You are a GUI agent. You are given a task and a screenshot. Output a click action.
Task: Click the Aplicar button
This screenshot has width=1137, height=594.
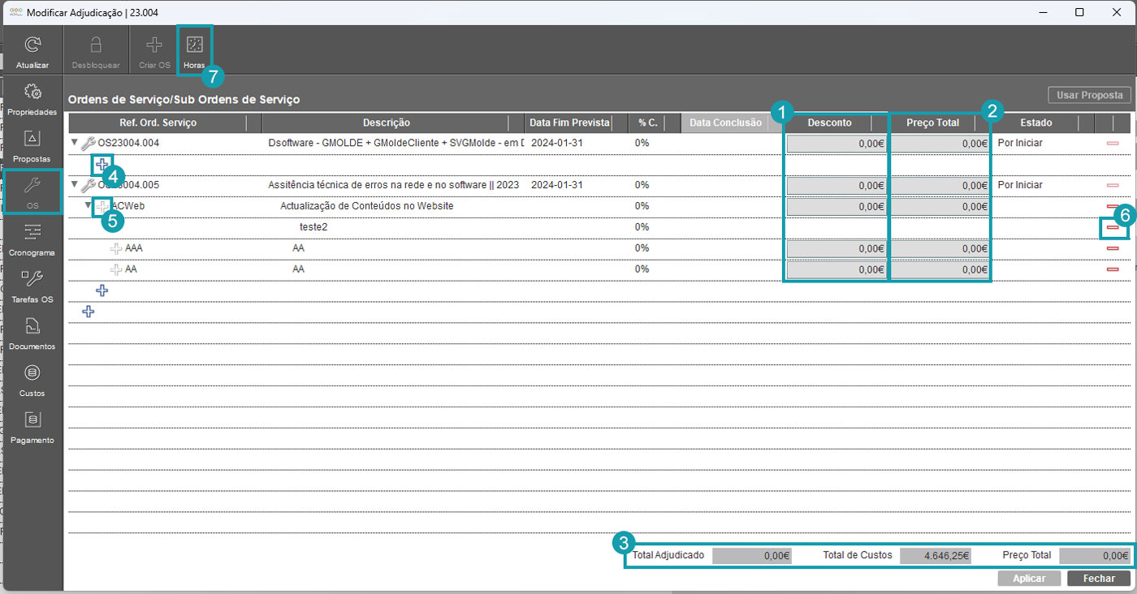(x=1029, y=579)
